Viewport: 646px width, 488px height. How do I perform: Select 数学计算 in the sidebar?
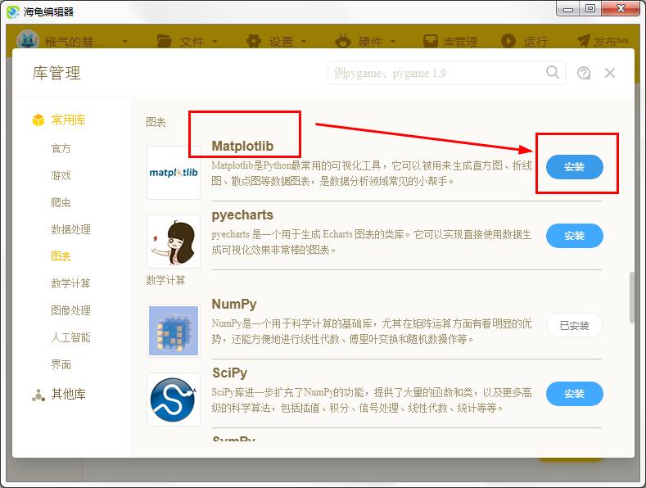click(x=71, y=283)
